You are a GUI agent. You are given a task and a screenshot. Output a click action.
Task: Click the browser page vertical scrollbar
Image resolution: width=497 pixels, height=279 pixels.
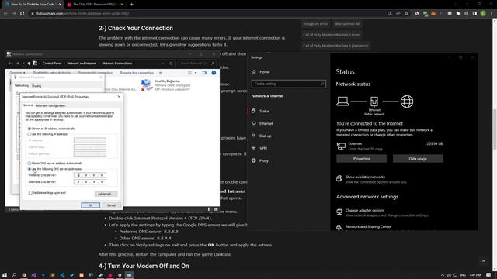pyautogui.click(x=495, y=129)
